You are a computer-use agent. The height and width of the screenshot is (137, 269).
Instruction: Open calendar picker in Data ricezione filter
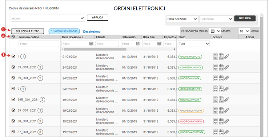tap(91, 44)
